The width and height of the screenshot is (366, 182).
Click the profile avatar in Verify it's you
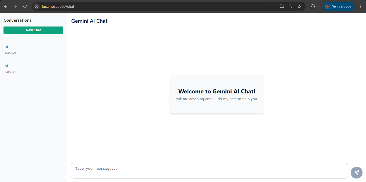tap(328, 6)
